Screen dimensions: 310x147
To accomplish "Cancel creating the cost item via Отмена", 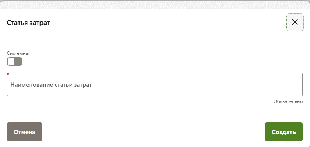I will [x=25, y=132].
